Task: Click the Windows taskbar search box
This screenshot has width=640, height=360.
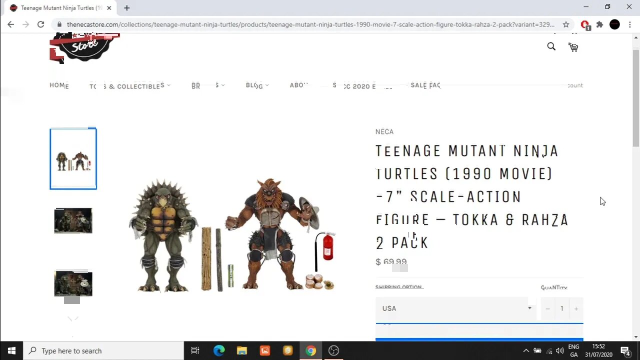Action: click(103, 350)
